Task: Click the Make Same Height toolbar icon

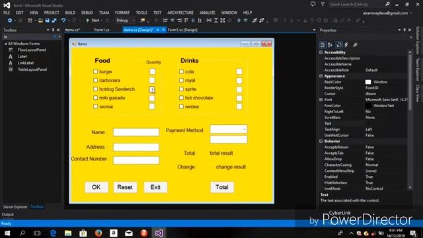Action: [x=216, y=20]
